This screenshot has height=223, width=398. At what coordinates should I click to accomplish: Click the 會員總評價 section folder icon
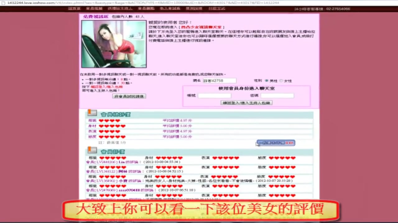click(x=92, y=113)
